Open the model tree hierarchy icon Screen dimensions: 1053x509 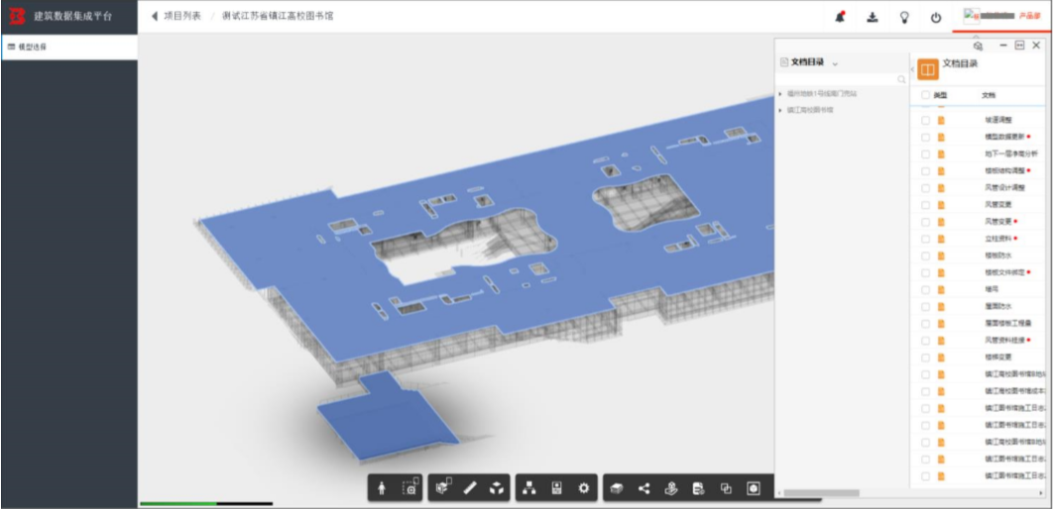coord(529,489)
